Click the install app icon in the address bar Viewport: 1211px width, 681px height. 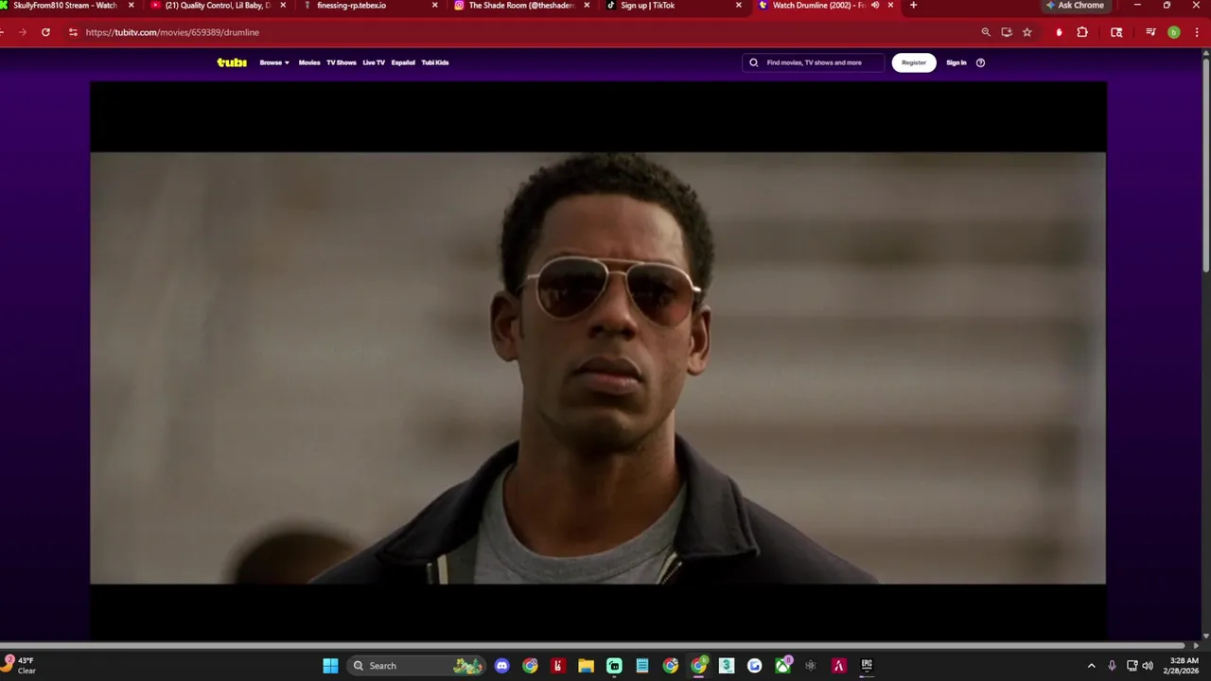coord(1007,32)
